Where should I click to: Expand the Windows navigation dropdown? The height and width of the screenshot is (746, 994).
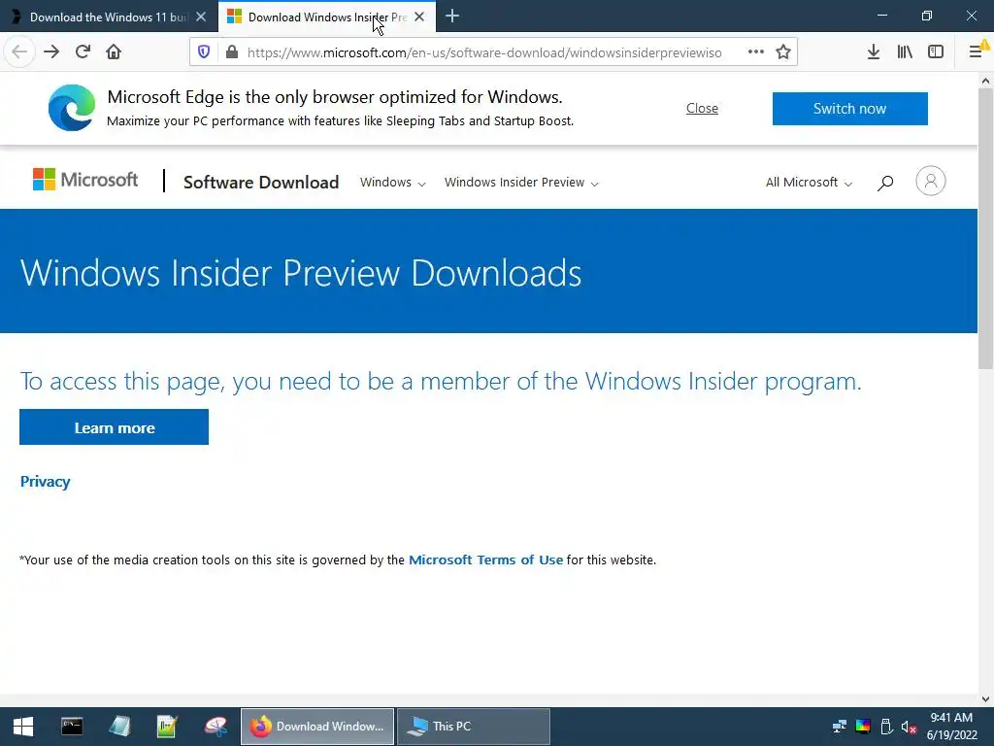[393, 182]
